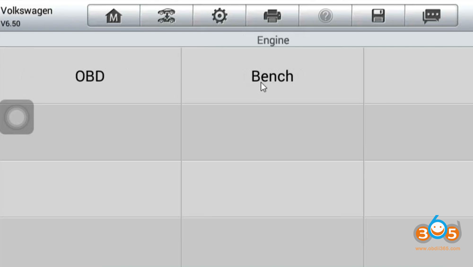Click the 365 watermark logo
This screenshot has height=267, width=473.
tap(437, 232)
